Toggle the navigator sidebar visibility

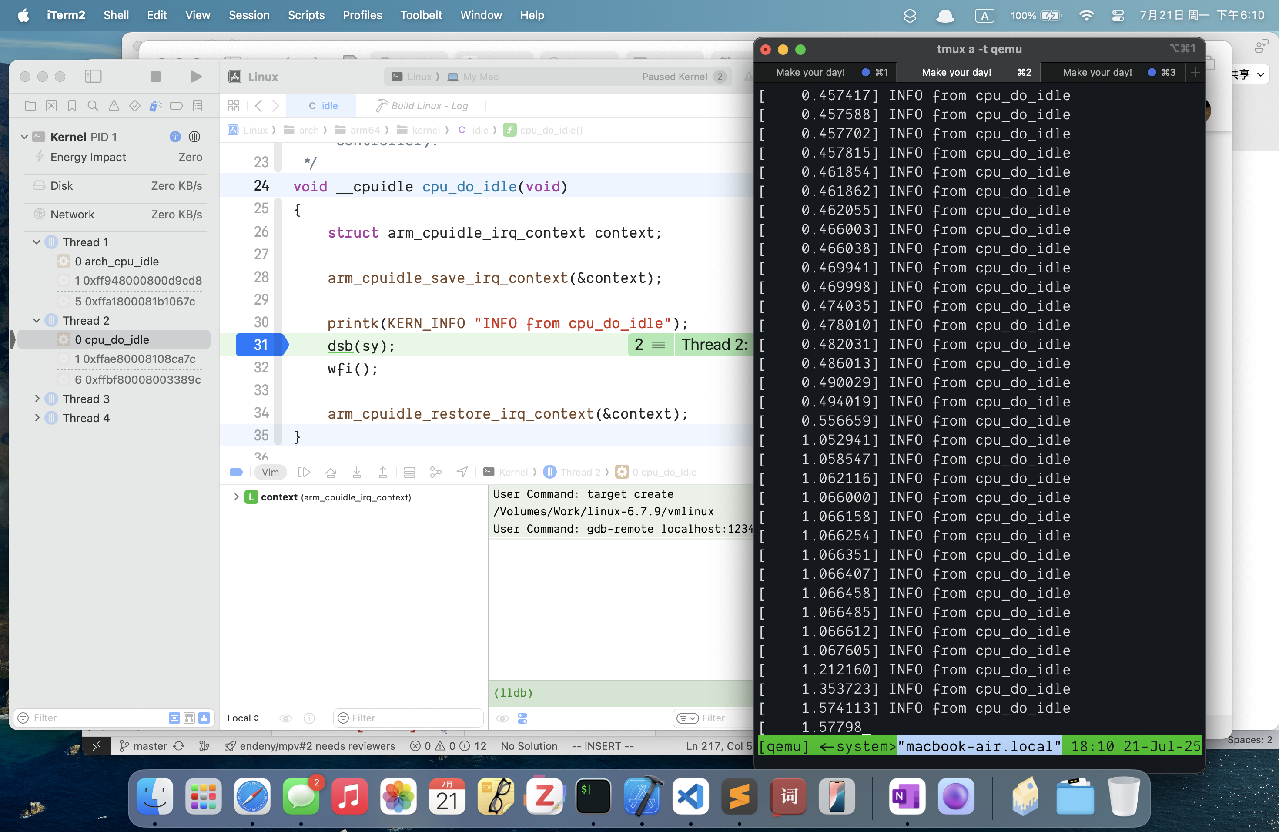[x=93, y=76]
